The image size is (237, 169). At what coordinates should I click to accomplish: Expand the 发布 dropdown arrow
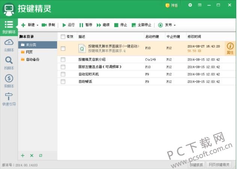click(x=175, y=25)
